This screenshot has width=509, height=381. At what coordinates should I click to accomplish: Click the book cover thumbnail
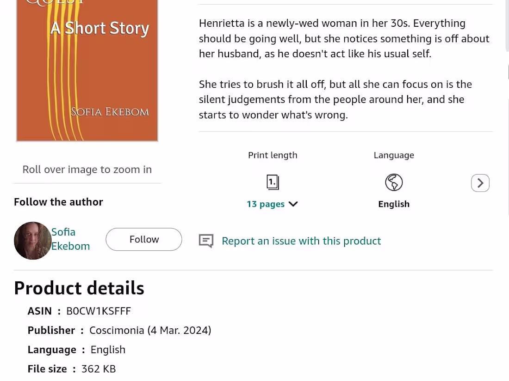(x=87, y=69)
